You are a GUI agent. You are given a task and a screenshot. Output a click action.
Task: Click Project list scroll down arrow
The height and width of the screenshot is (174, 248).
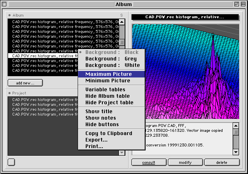point(122,153)
